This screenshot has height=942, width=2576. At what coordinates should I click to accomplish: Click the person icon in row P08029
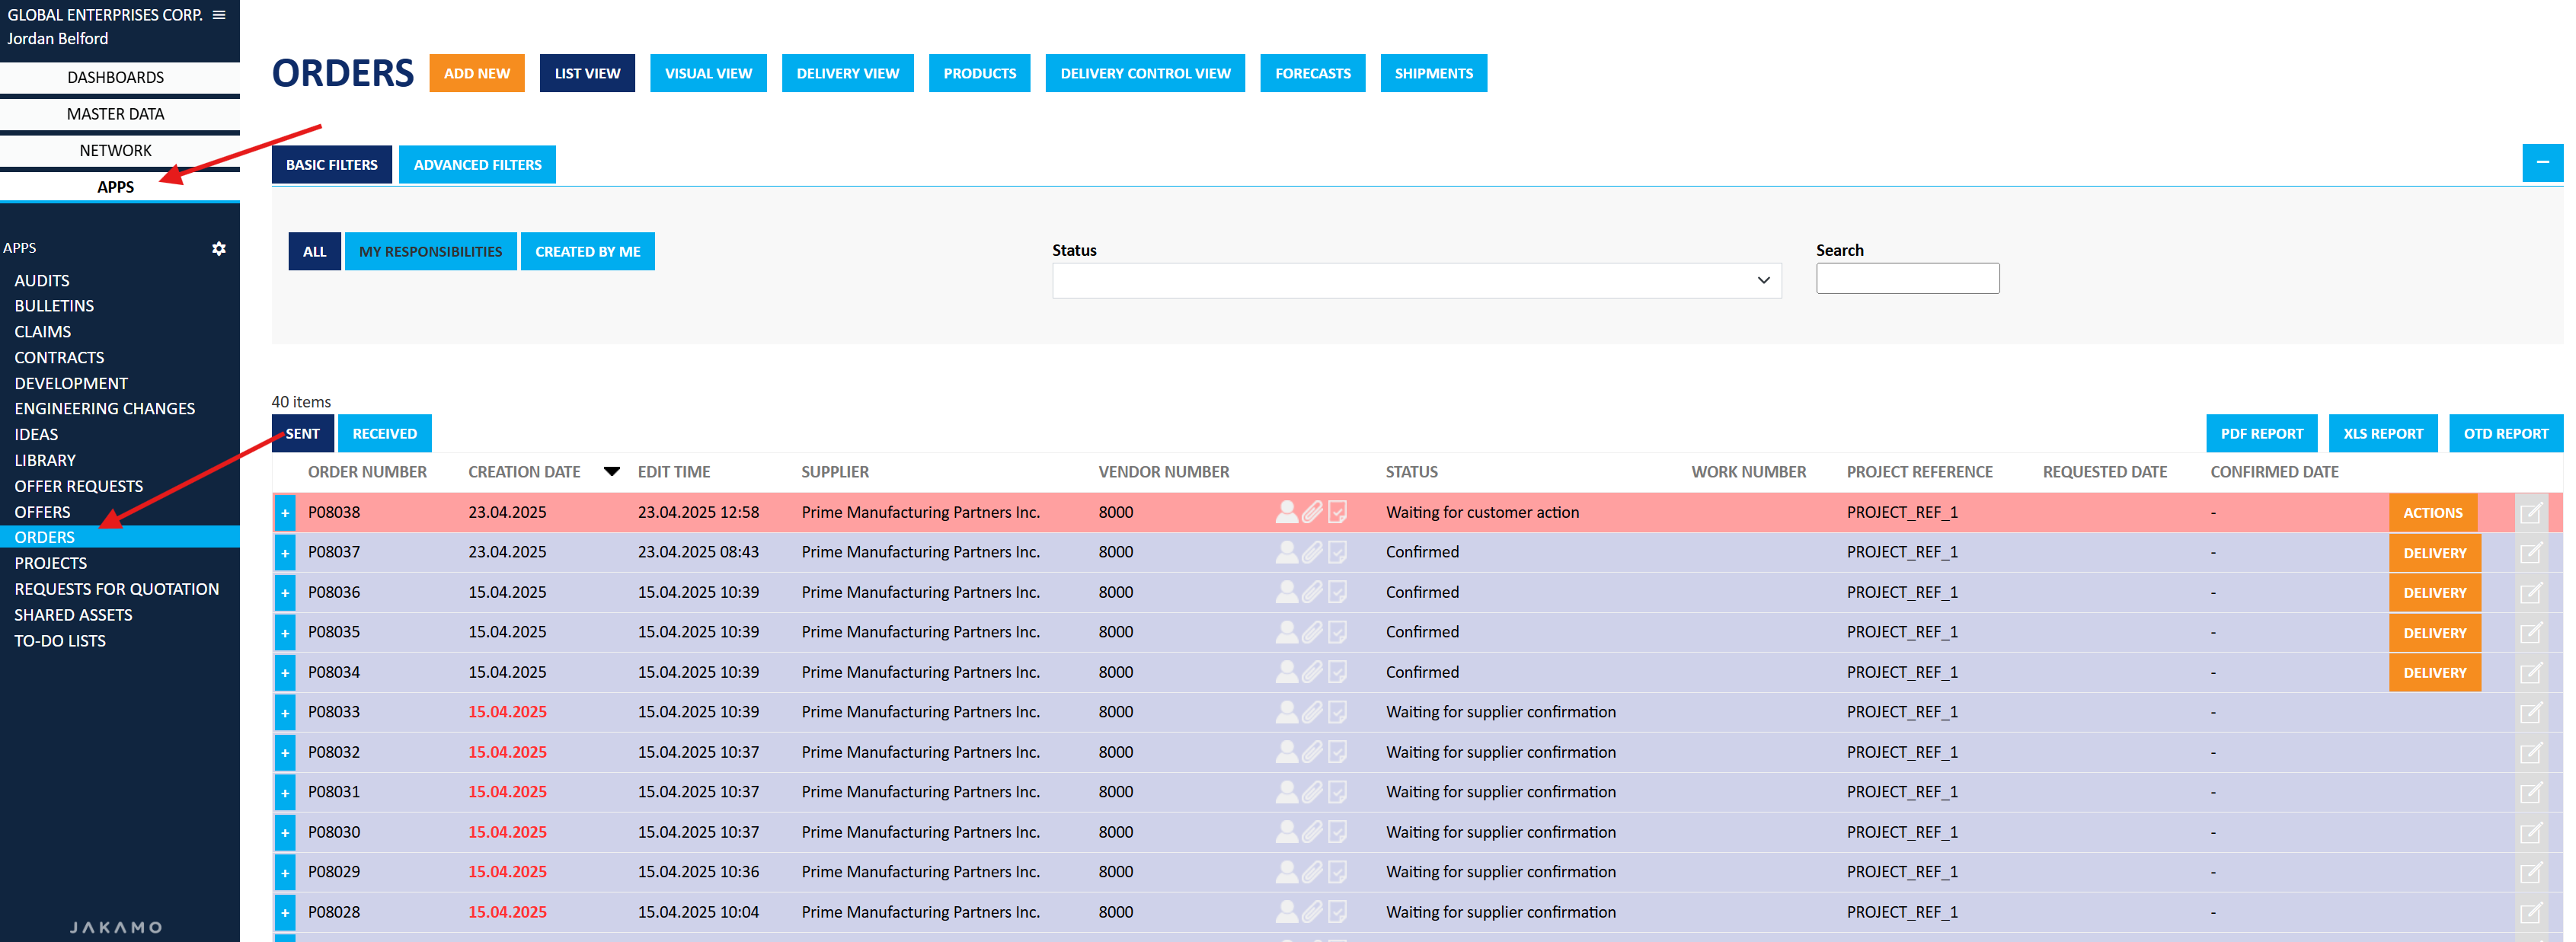1287,872
